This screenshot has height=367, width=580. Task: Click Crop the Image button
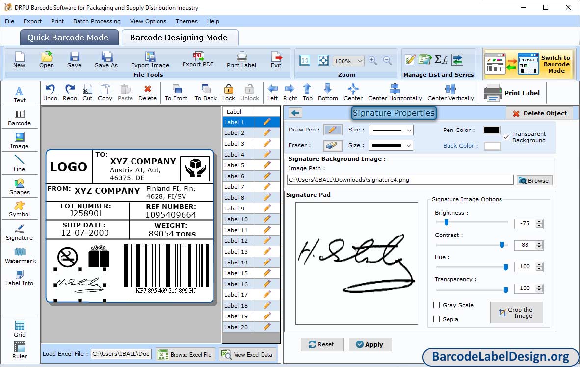516,313
